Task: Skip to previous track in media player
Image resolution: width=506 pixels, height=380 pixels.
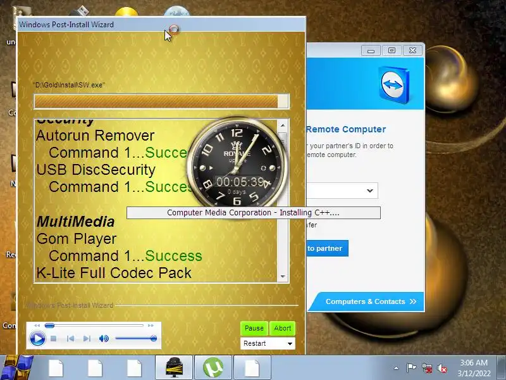Action: 70,339
